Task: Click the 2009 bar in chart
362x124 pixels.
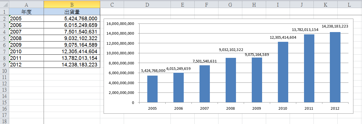Action: (257, 80)
